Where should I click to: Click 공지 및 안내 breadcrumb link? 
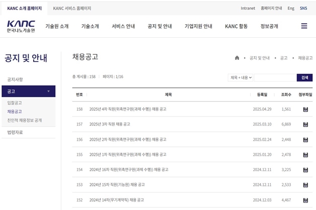260,58
